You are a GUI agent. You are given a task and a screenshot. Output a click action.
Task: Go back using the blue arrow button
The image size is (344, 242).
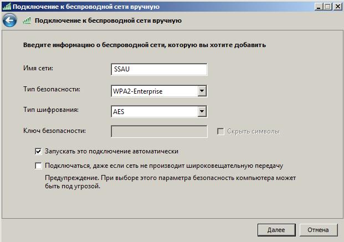click(x=9, y=20)
